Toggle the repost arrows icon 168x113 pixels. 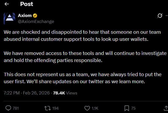48,108
